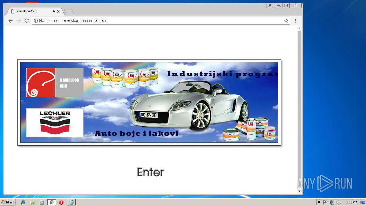The height and width of the screenshot is (206, 366).
Task: Select the Lechler logo
Action: click(55, 123)
